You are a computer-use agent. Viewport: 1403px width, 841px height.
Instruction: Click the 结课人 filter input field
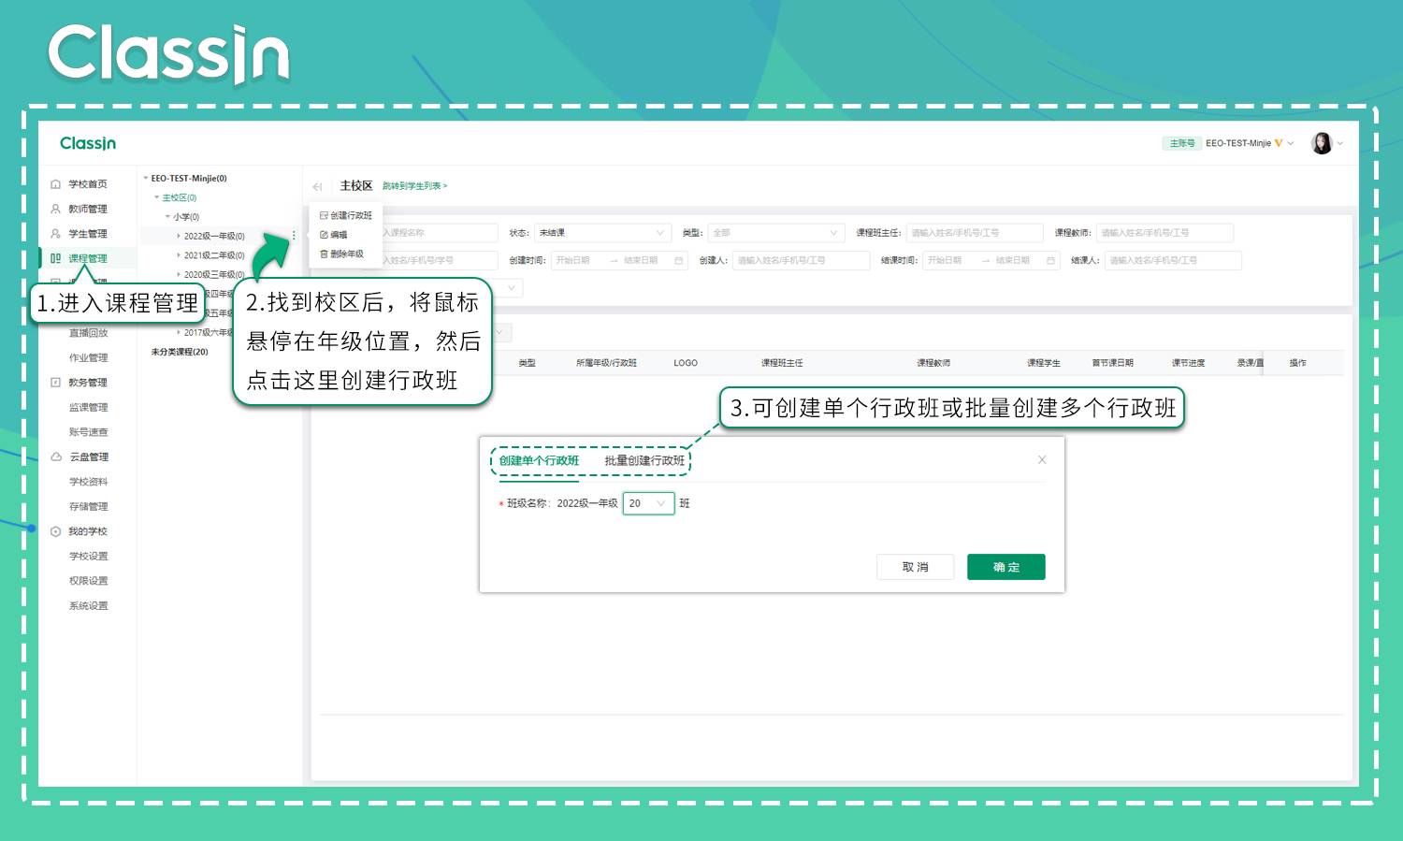point(1173,260)
